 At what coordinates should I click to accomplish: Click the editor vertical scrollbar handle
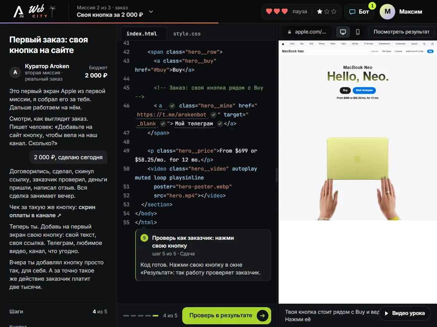coord(277,175)
